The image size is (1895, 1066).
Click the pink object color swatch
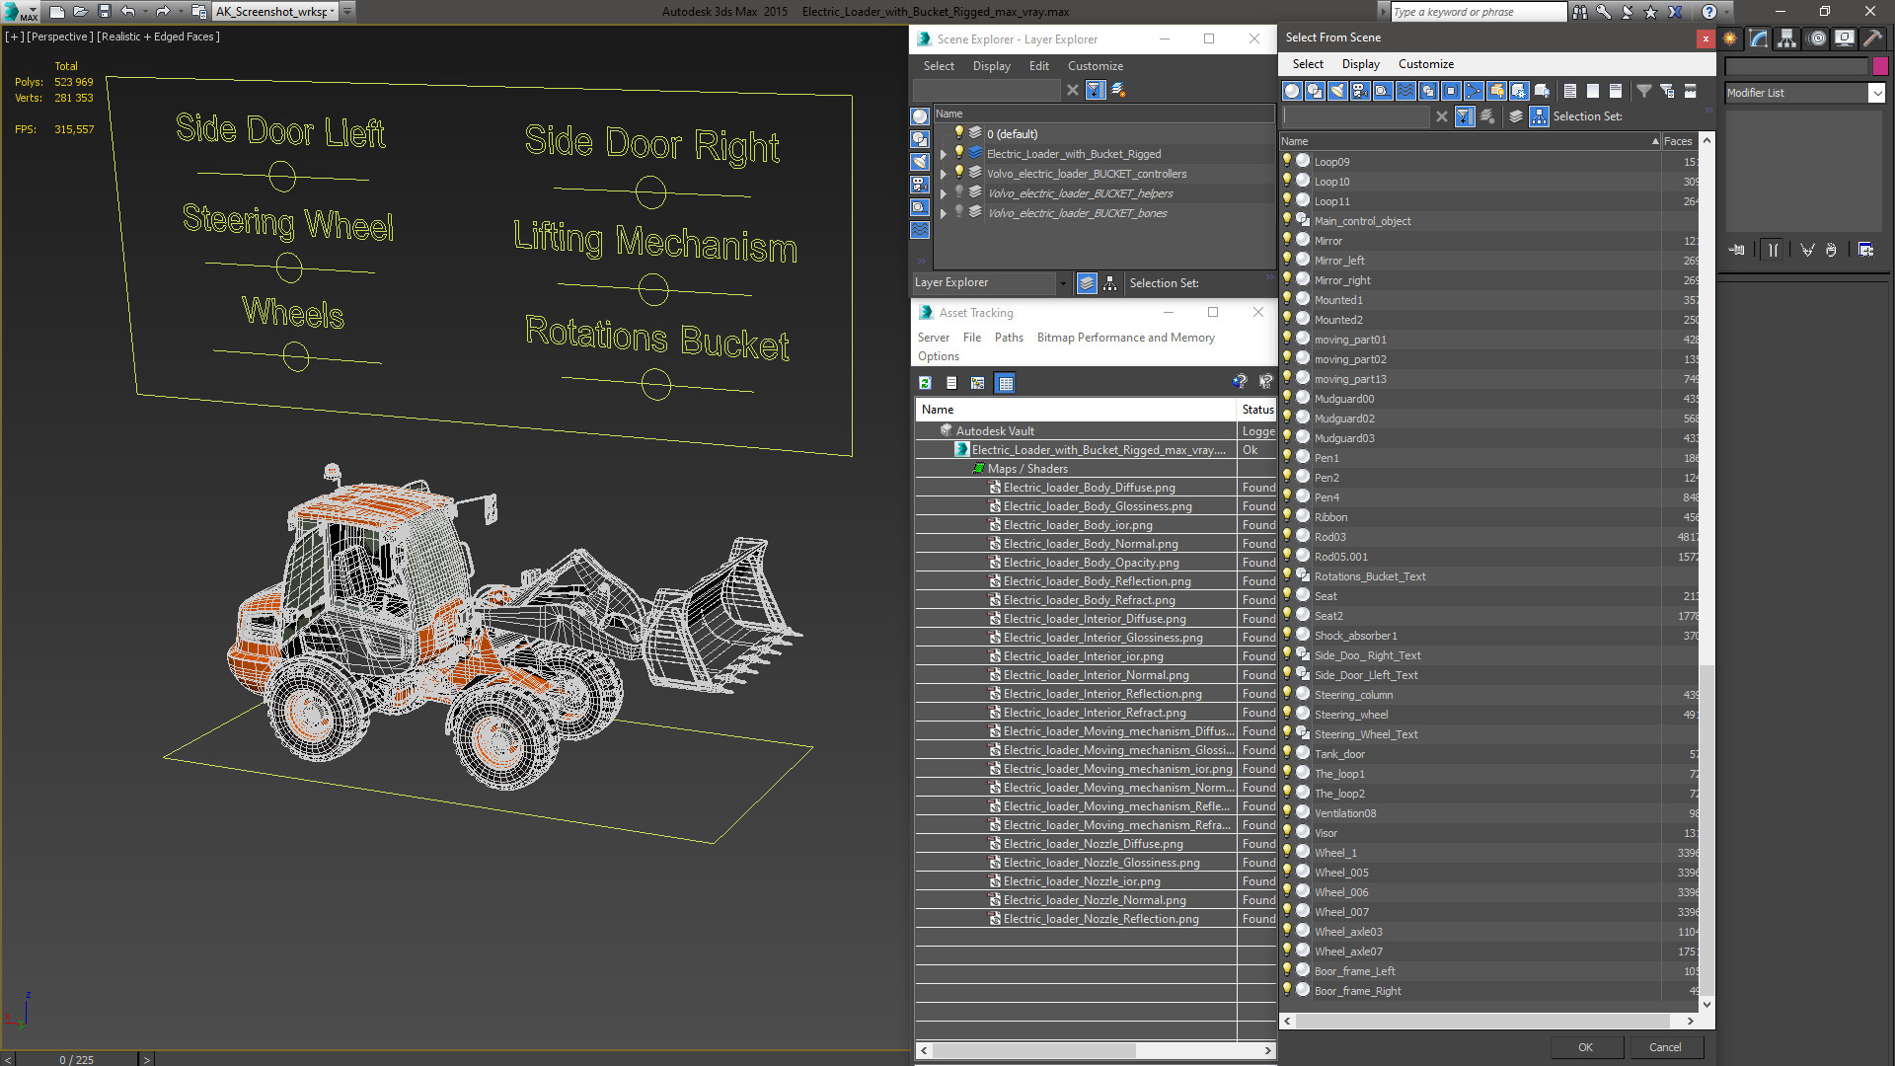(1880, 66)
